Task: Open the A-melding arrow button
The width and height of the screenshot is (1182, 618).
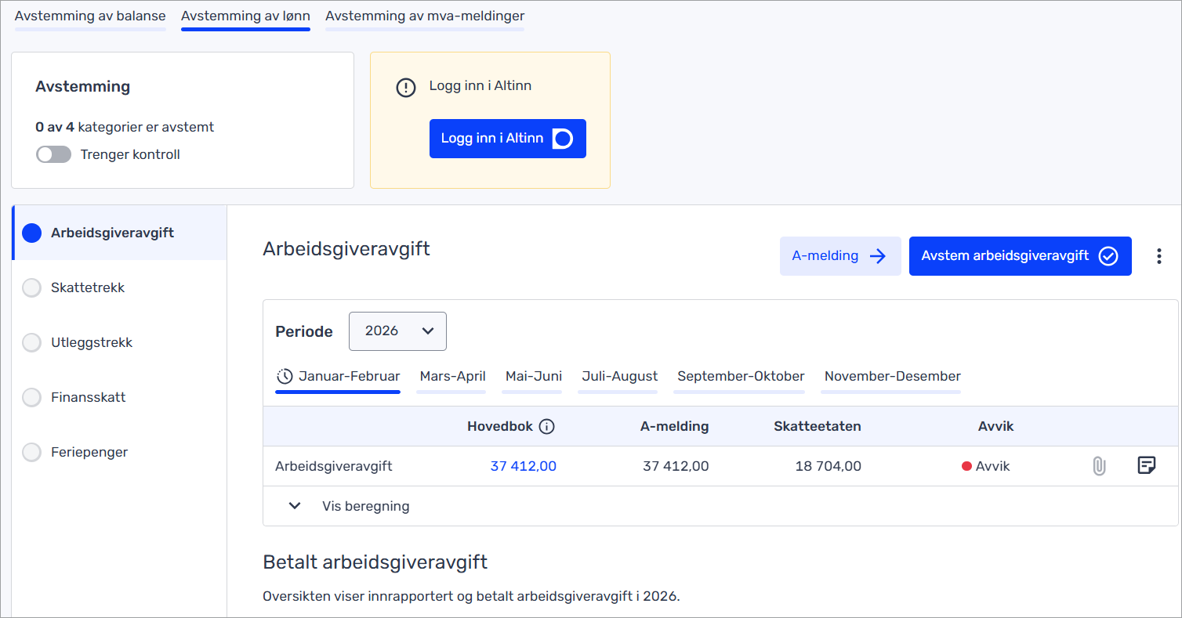Action: [839, 256]
